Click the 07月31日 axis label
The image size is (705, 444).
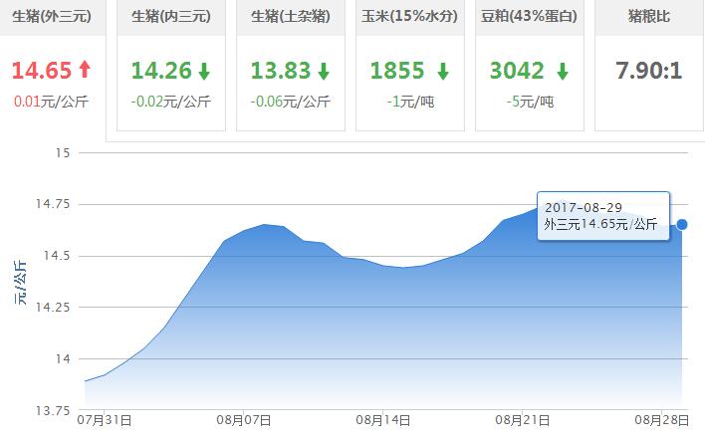[106, 421]
